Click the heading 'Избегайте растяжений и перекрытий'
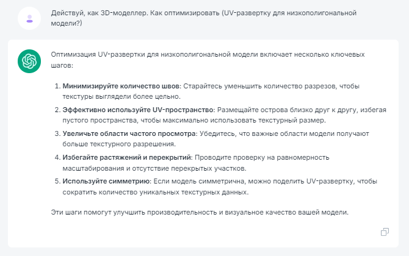This screenshot has height=256, width=409. click(x=127, y=157)
